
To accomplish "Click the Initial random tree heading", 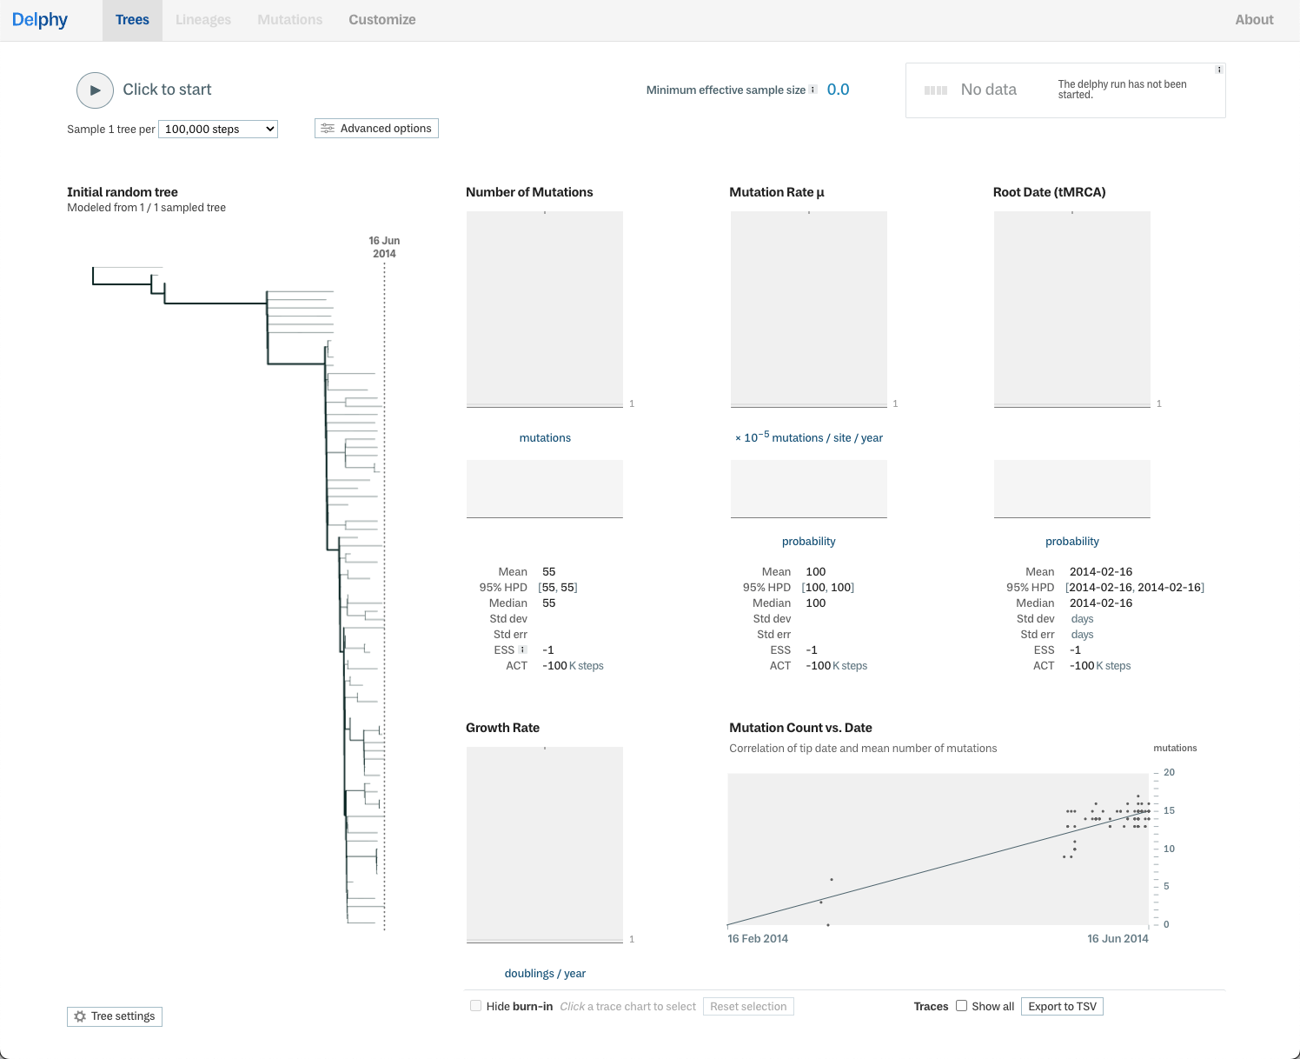I will 123,192.
